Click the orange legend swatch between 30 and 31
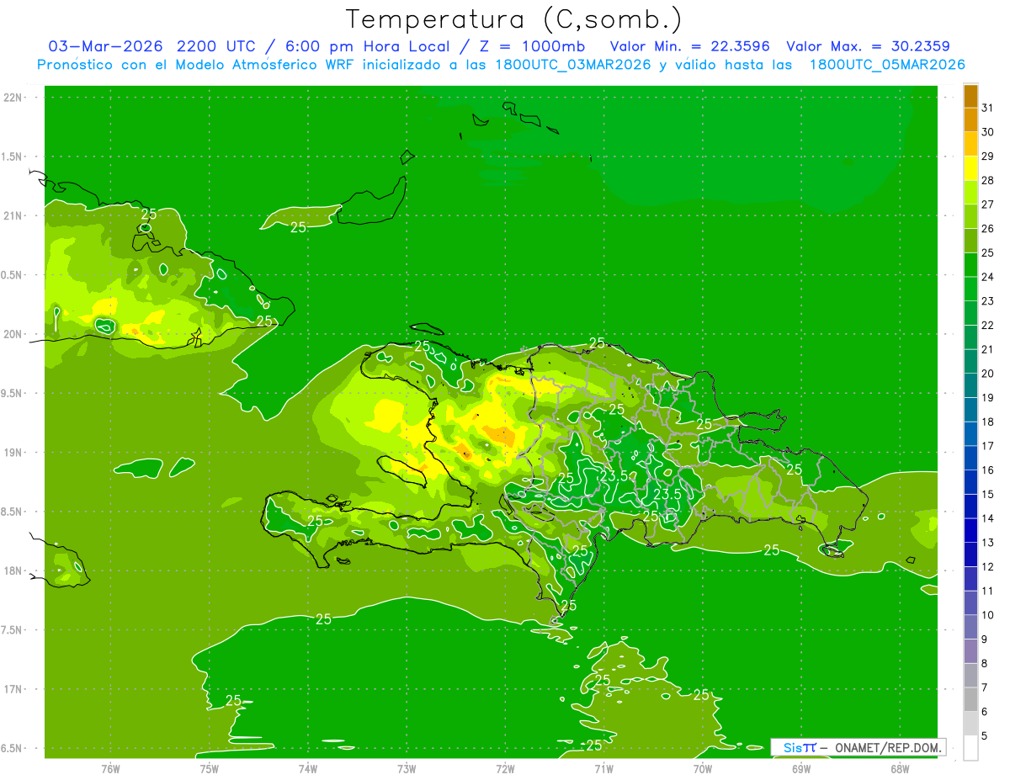 970,120
